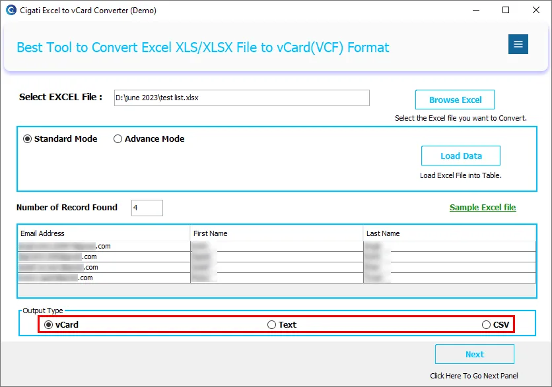Viewport: 552px width, 387px height.
Task: Minimize the Cigati converter window
Action: point(476,10)
